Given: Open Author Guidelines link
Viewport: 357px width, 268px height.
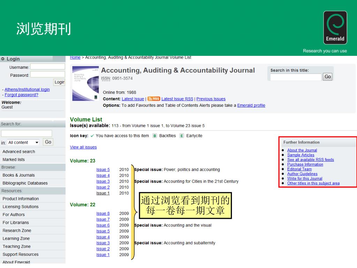Looking at the screenshot, I should (x=302, y=174).
